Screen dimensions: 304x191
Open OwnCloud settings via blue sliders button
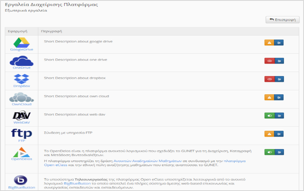279,97
